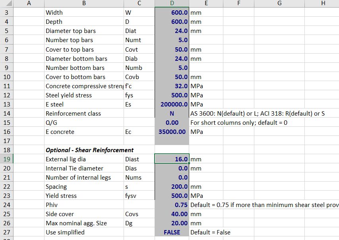The image size is (339, 240).
Task: Select the Max nominal agg. Size value 20.00
Action: tap(172, 223)
